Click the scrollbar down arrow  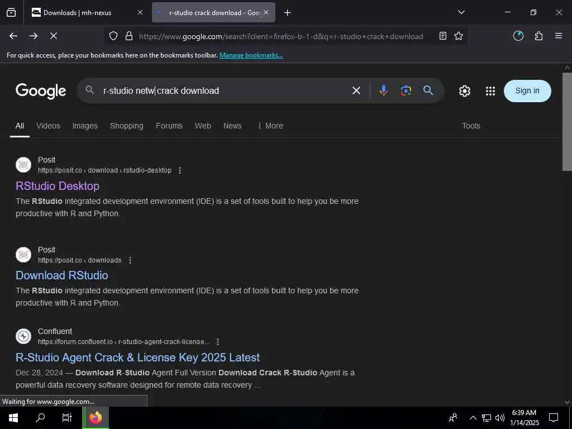tap(567, 402)
